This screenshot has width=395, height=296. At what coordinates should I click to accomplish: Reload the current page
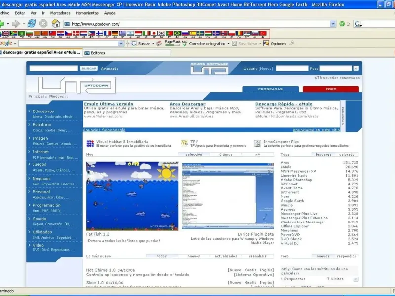tap(32, 24)
